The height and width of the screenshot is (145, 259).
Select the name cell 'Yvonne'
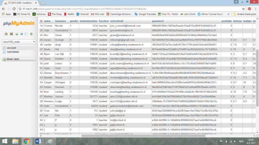point(48,26)
